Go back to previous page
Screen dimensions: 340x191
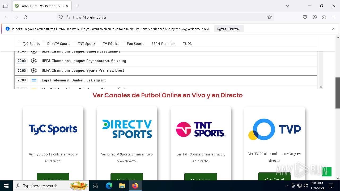[x=6, y=17]
